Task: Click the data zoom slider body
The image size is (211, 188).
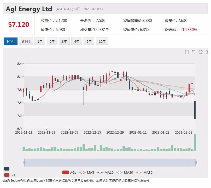Action: coord(110,162)
